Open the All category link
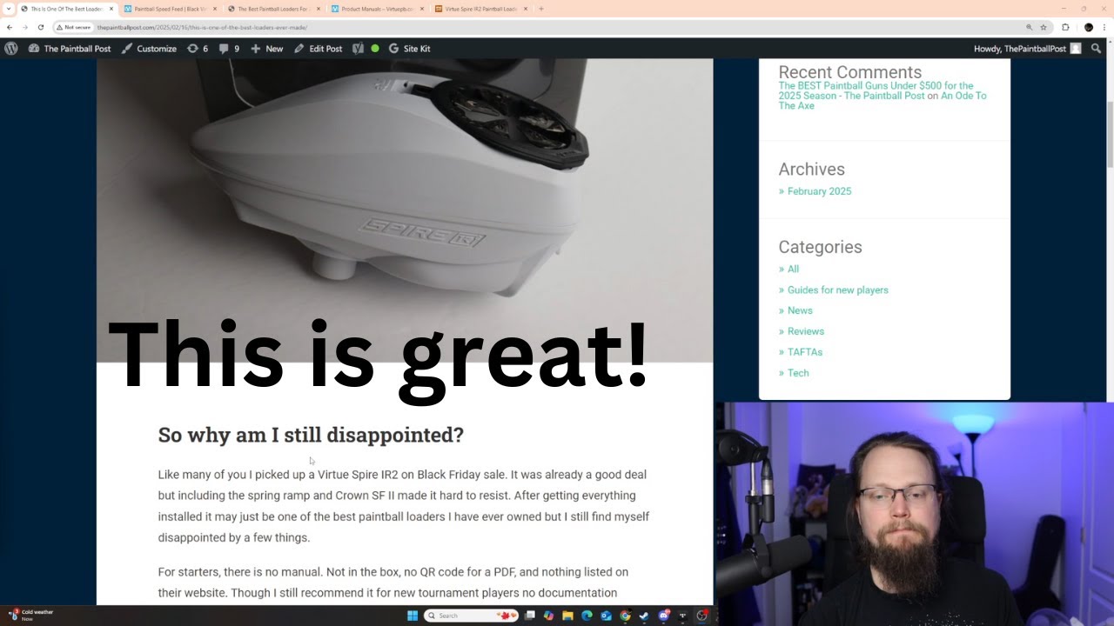This screenshot has height=626, width=1114. 793,270
